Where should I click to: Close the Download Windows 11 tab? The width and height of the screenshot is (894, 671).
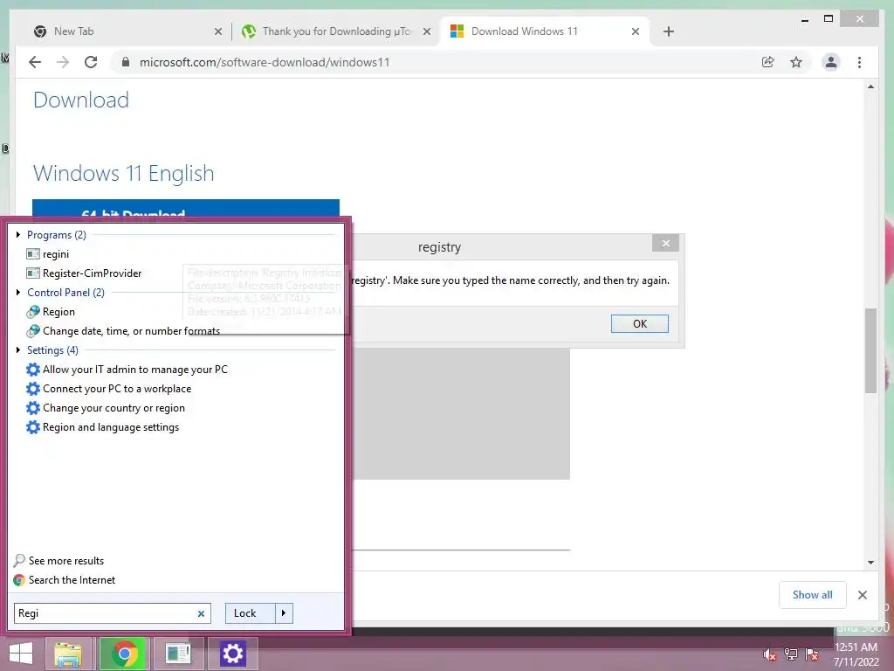636,31
